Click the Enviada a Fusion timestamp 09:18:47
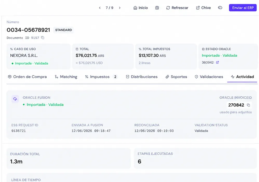 coord(91,131)
